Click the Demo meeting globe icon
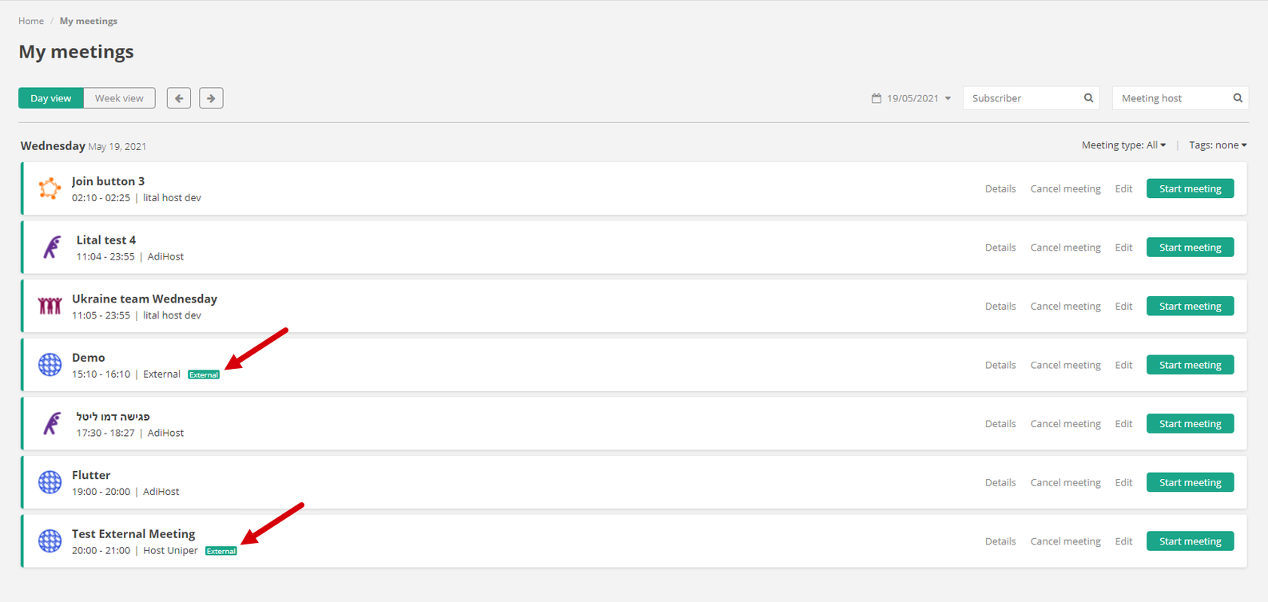This screenshot has height=602, width=1268. pyautogui.click(x=50, y=365)
